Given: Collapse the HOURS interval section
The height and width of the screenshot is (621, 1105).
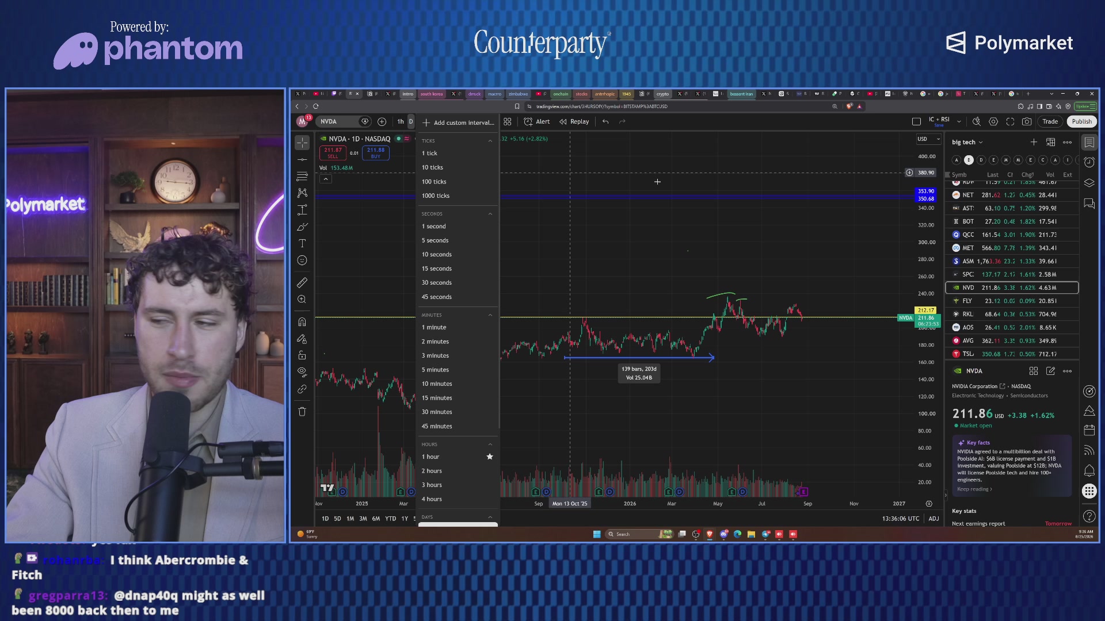Looking at the screenshot, I should click(x=490, y=444).
